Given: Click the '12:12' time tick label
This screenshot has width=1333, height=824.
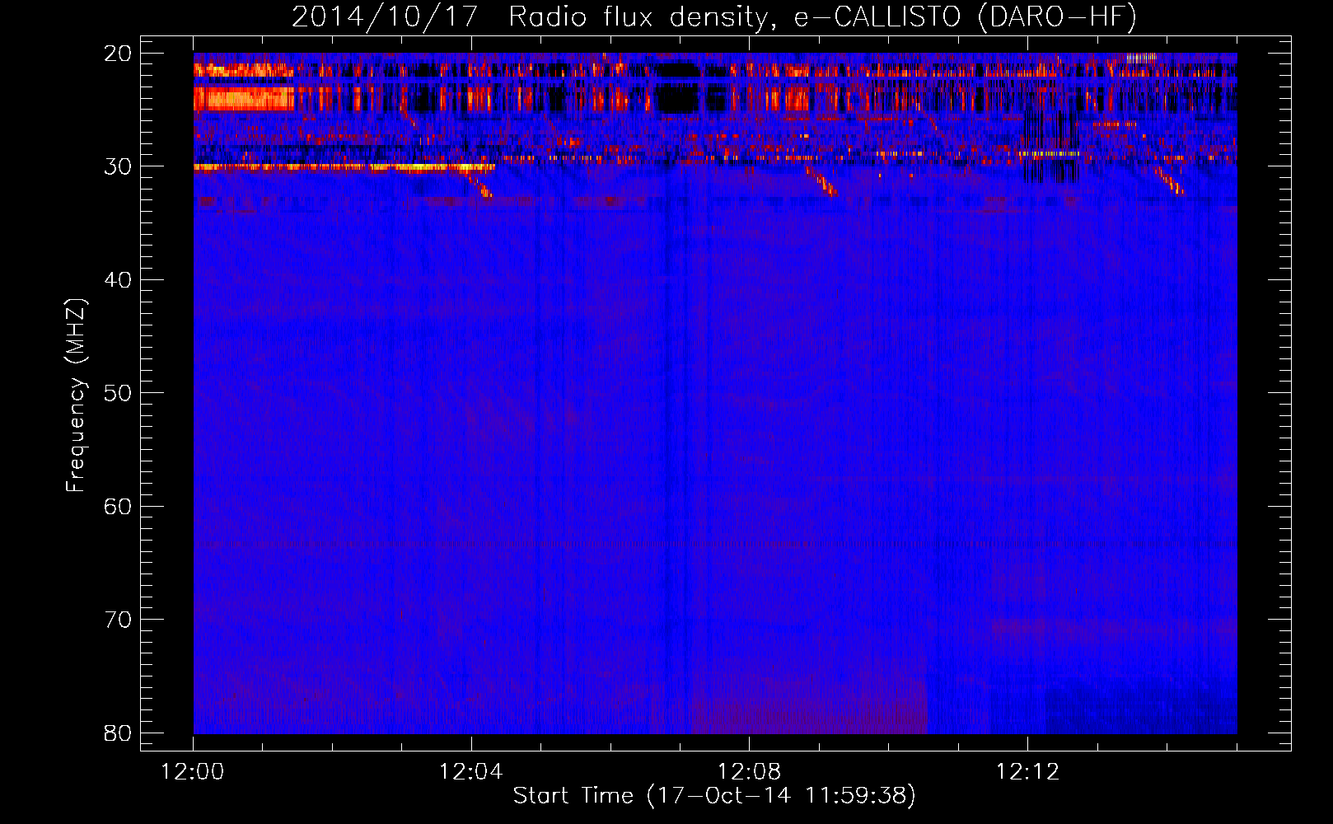Looking at the screenshot, I should click(1027, 772).
